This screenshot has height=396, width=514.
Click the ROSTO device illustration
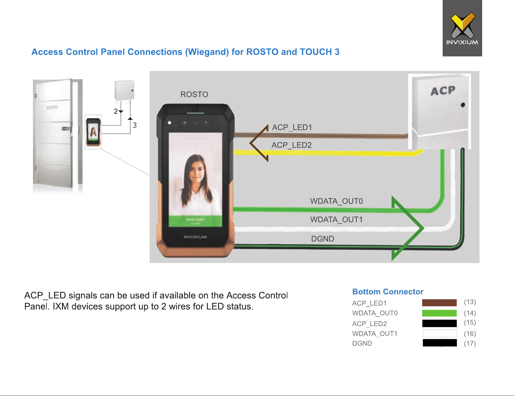196,181
